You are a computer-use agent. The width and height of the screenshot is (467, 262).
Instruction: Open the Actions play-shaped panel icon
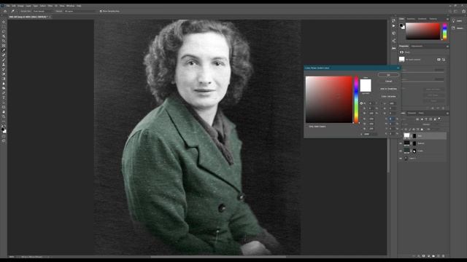pyautogui.click(x=394, y=26)
